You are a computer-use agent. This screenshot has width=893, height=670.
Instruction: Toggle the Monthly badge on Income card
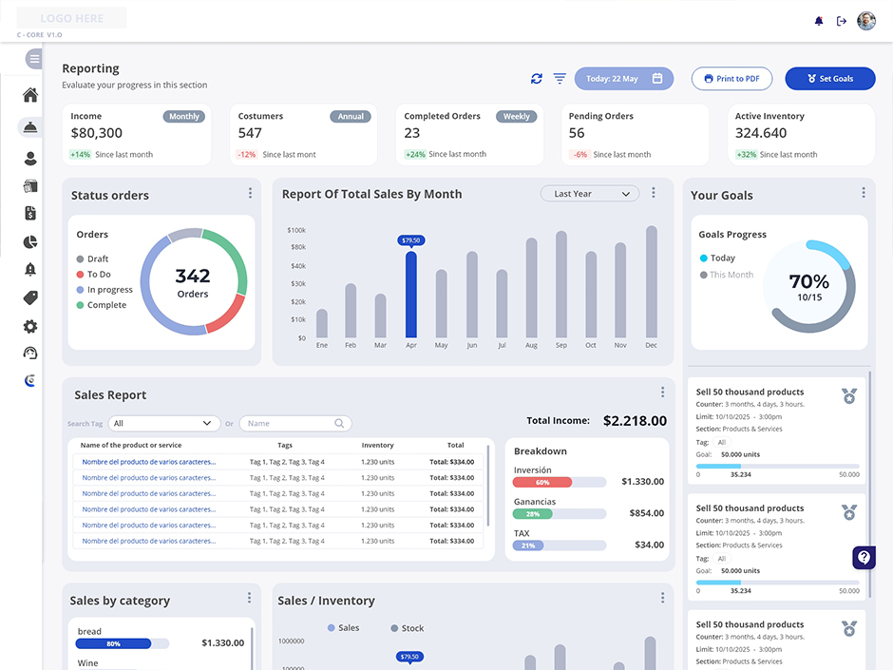184,117
